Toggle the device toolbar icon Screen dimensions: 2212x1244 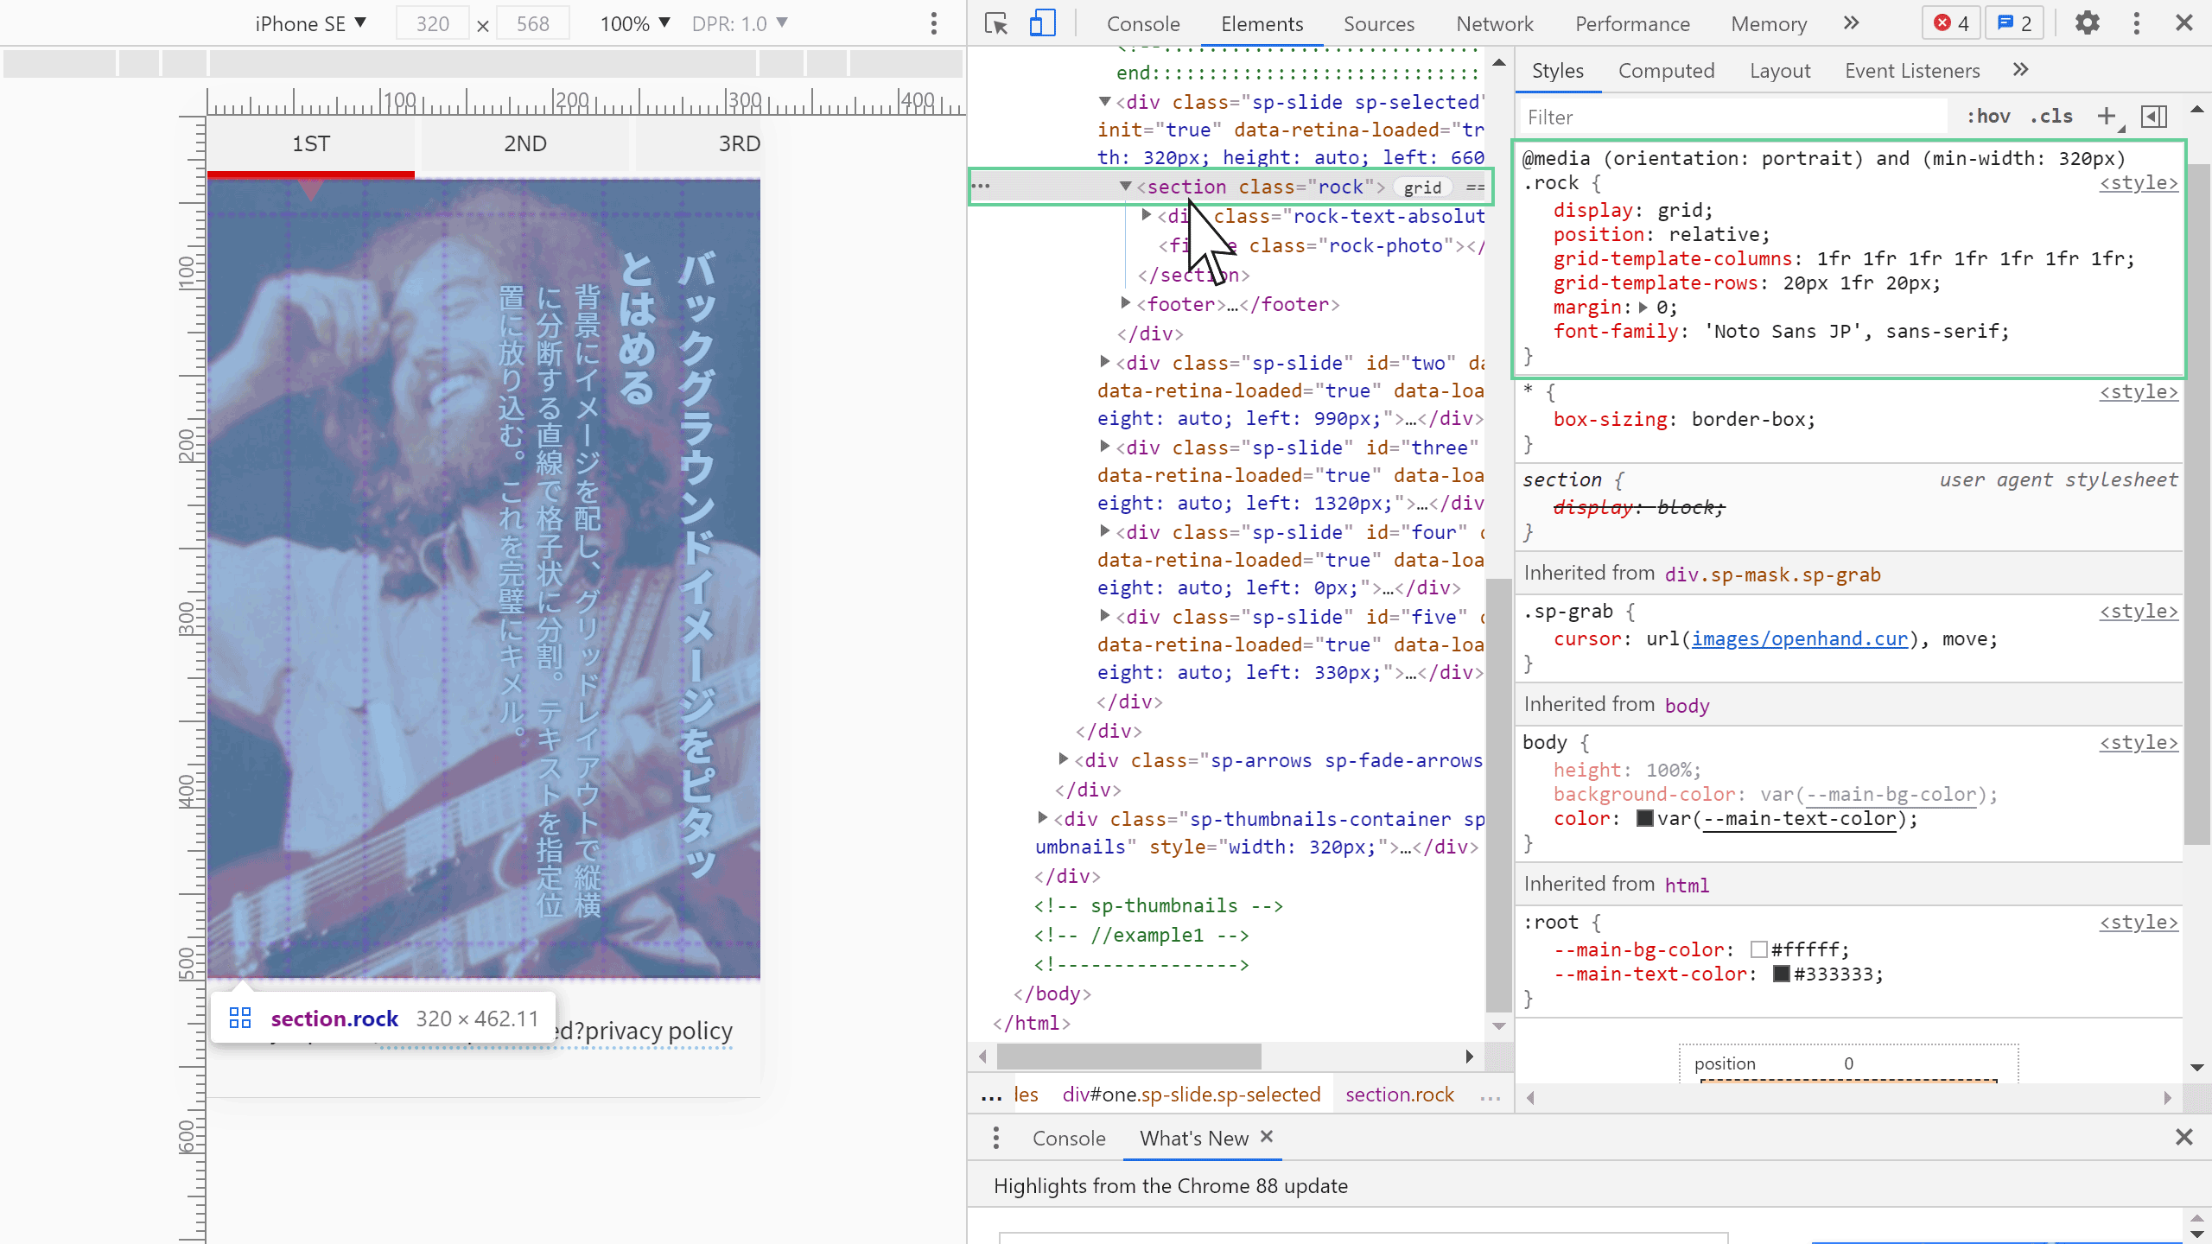1043,23
